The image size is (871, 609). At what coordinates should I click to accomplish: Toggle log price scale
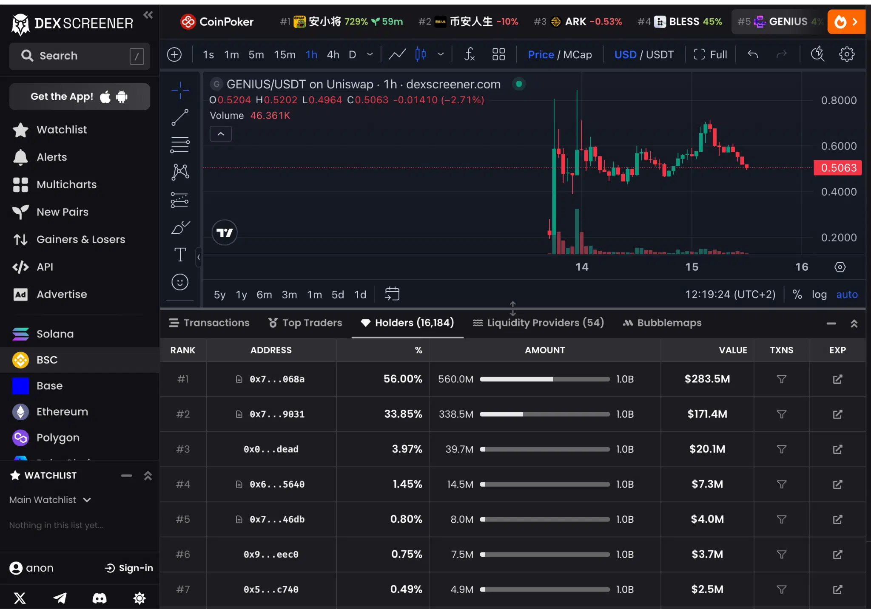819,294
